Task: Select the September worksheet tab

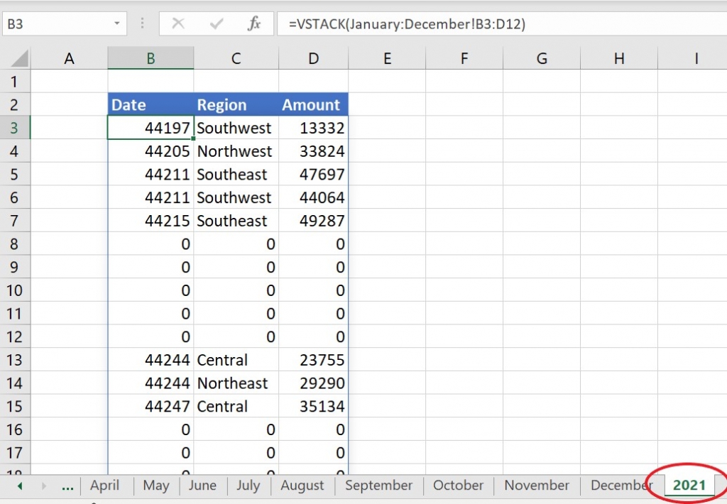Action: click(x=378, y=486)
